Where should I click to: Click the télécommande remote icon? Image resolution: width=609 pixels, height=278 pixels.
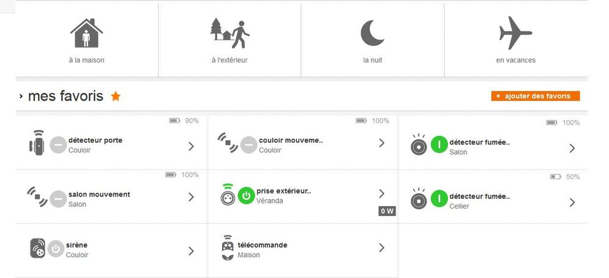tap(228, 248)
